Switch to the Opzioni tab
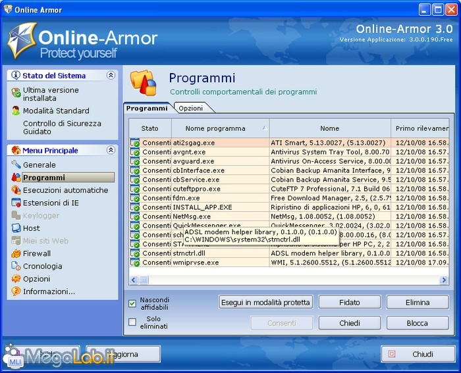The width and height of the screenshot is (461, 373). coord(191,108)
